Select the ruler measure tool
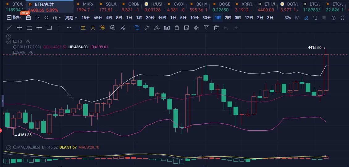 click(x=147, y=28)
